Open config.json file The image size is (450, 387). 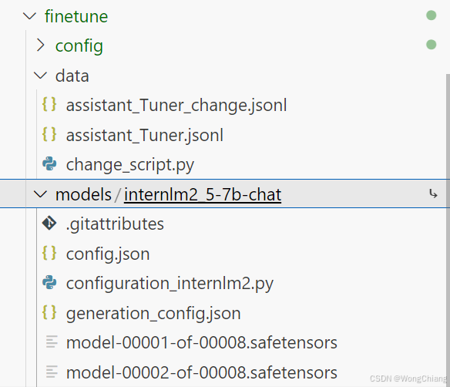[x=108, y=254]
